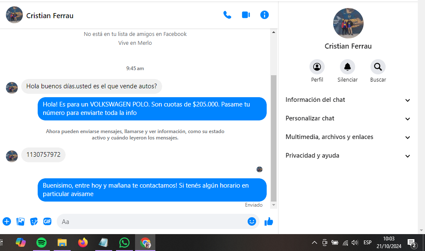The height and width of the screenshot is (251, 425).
Task: Expand Multimedia, archivos y enlaces section
Action: [348, 137]
